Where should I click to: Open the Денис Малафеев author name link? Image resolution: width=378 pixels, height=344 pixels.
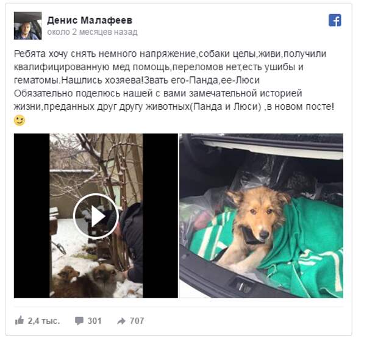[x=90, y=20]
